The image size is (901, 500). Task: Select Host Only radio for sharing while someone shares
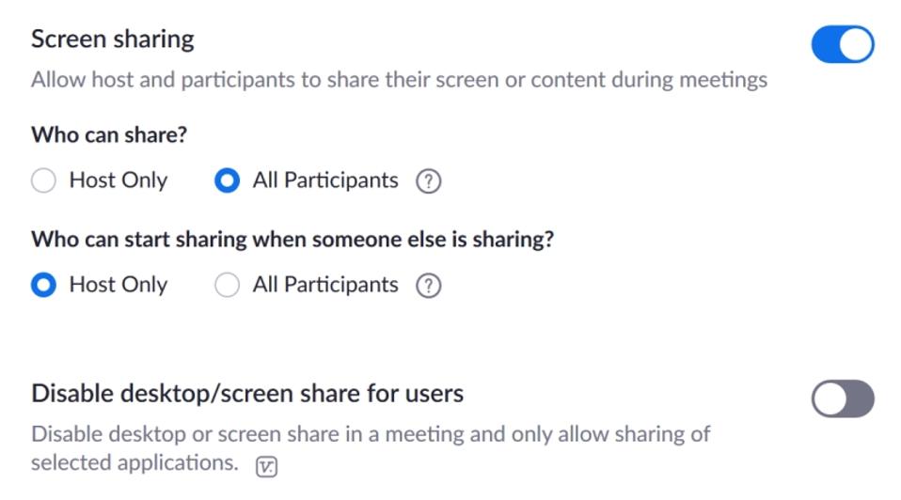click(44, 286)
